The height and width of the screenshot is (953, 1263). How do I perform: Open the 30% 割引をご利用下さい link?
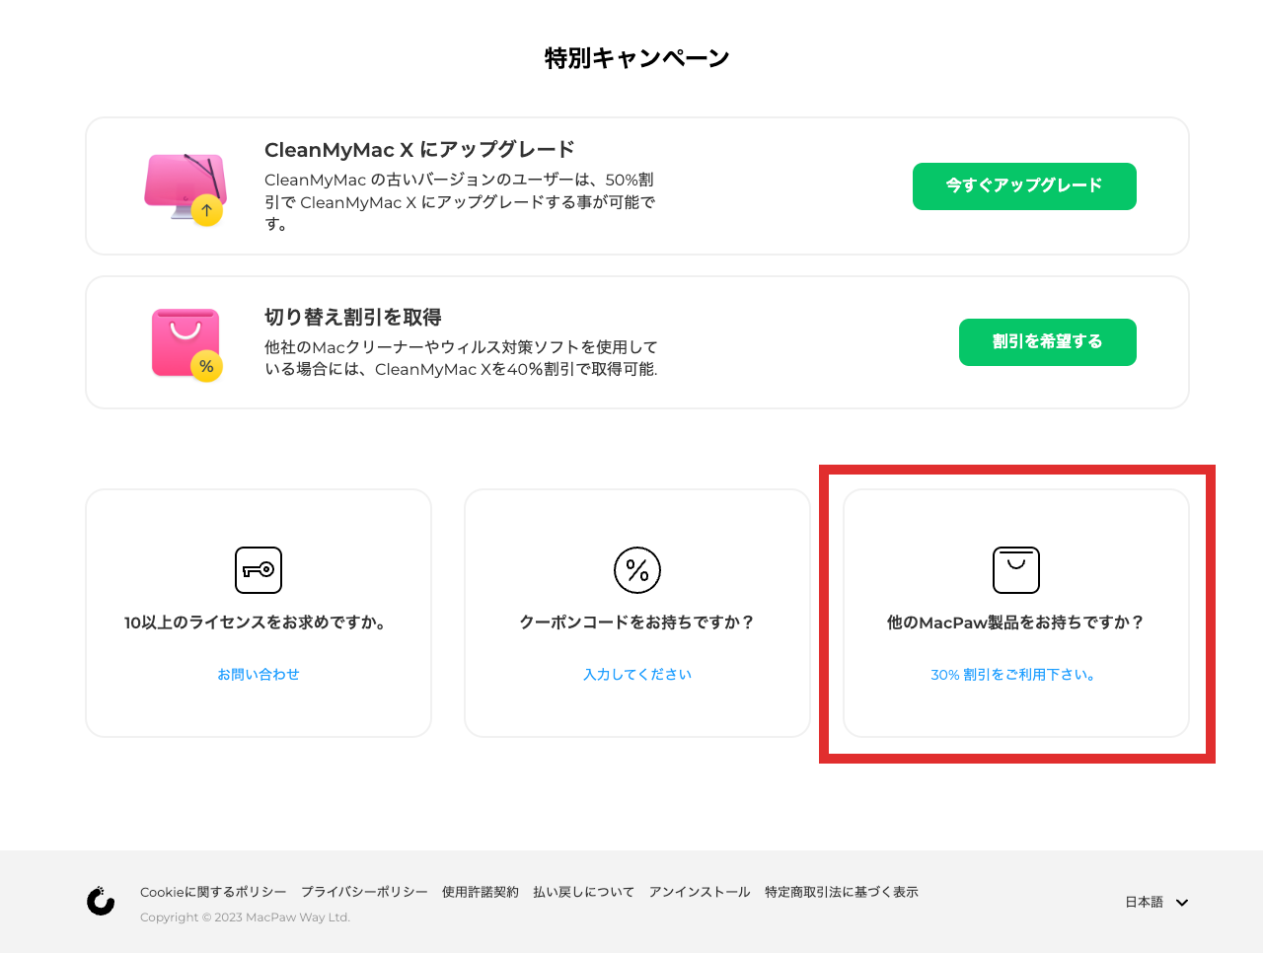(x=1016, y=675)
